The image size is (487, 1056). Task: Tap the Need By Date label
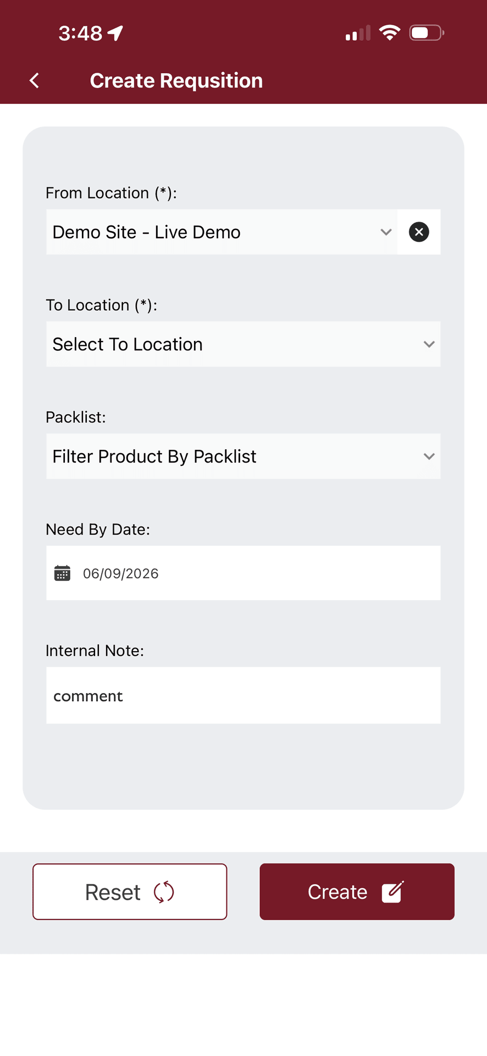[98, 530]
